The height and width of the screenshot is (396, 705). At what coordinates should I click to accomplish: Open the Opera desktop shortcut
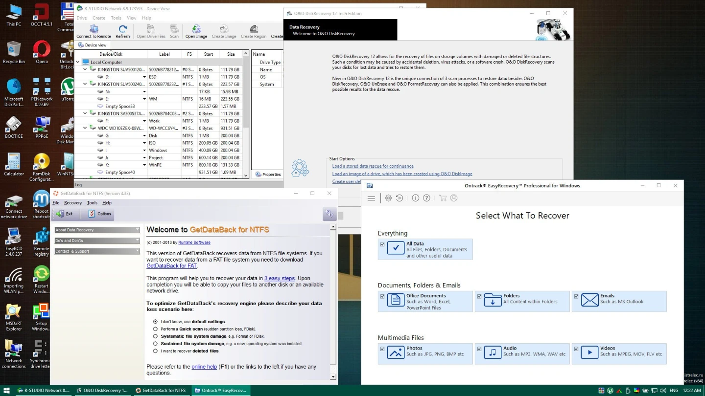click(42, 52)
